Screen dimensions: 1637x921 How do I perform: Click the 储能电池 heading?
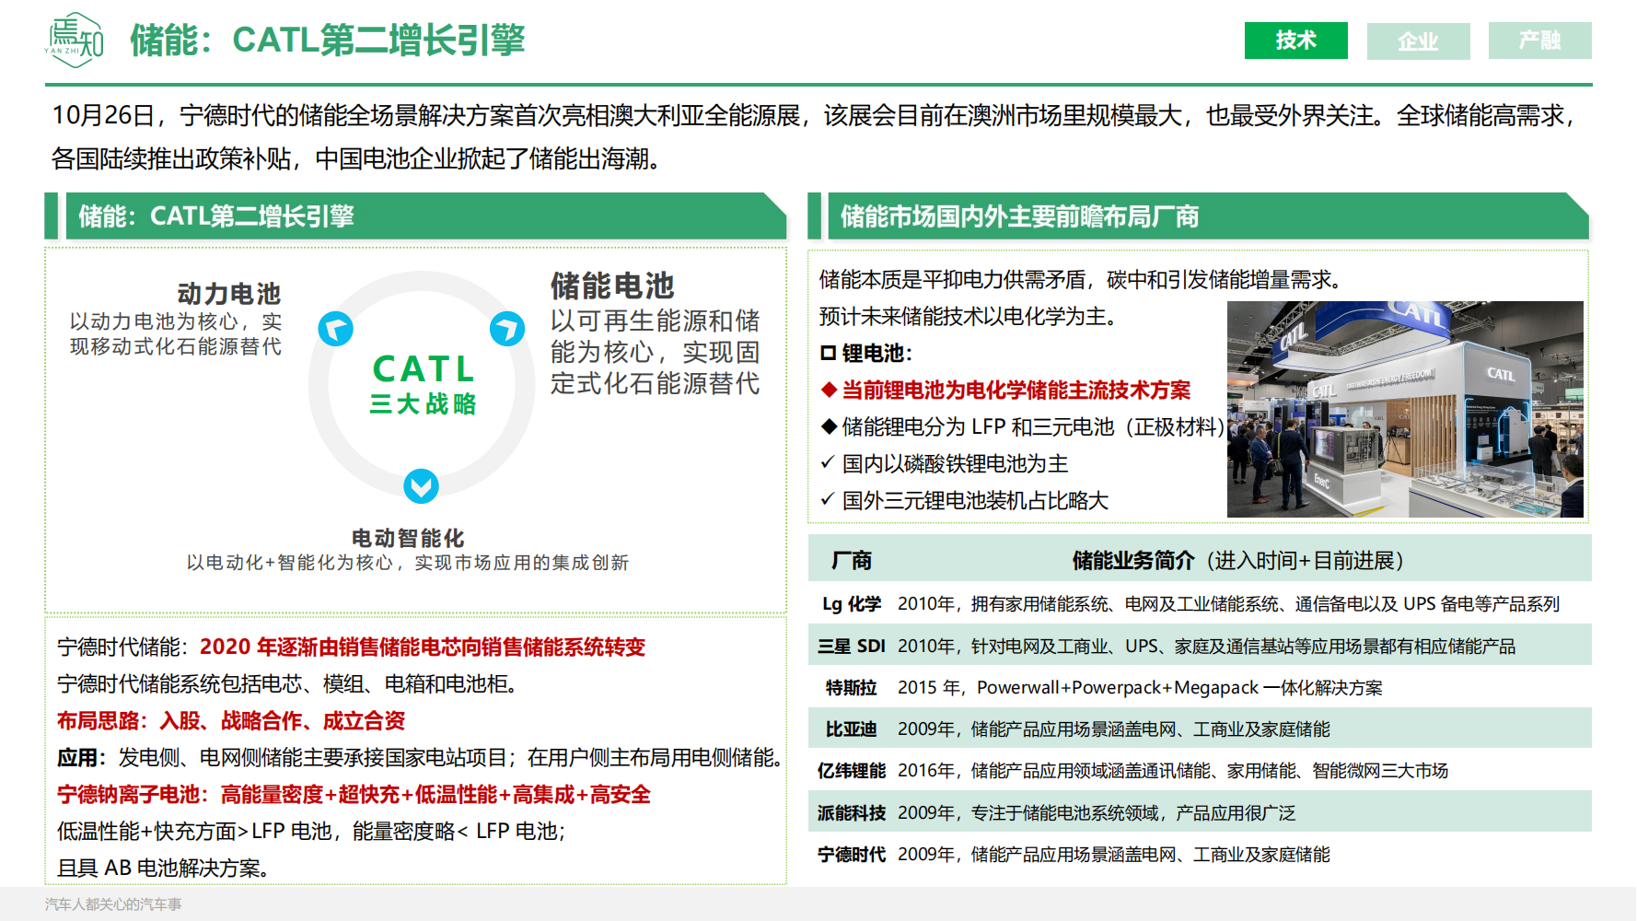click(x=612, y=286)
